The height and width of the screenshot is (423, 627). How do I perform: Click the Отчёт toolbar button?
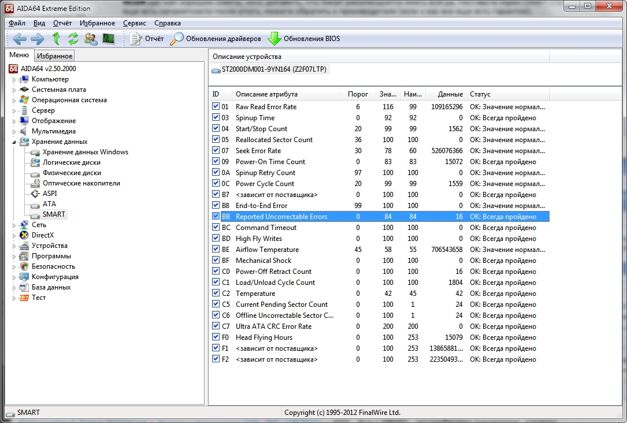pyautogui.click(x=147, y=39)
